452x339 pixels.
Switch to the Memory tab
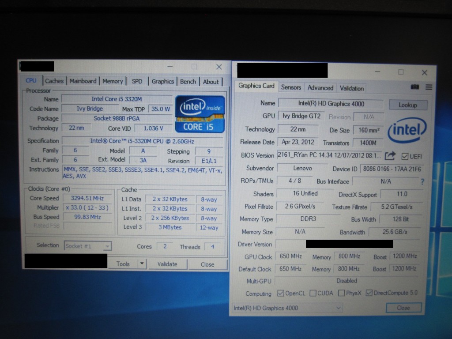point(113,81)
